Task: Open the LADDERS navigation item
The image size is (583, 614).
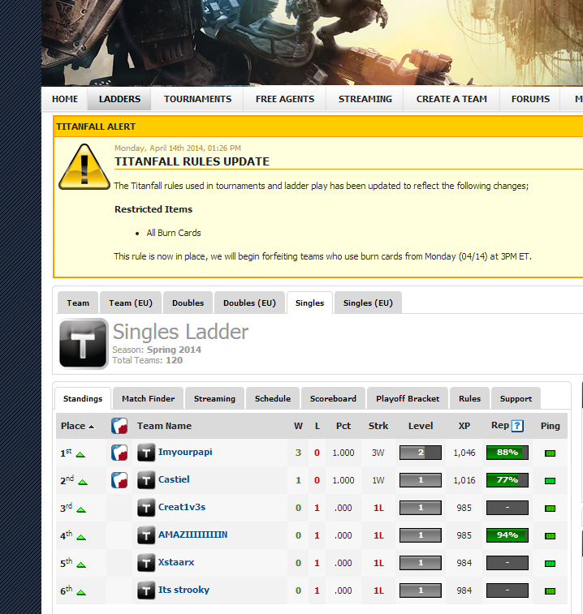Action: (x=119, y=99)
